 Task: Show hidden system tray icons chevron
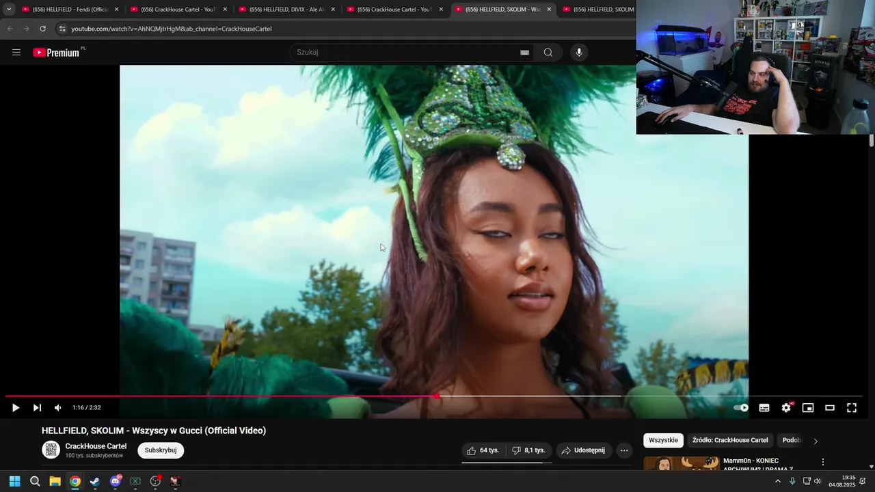coord(777,481)
